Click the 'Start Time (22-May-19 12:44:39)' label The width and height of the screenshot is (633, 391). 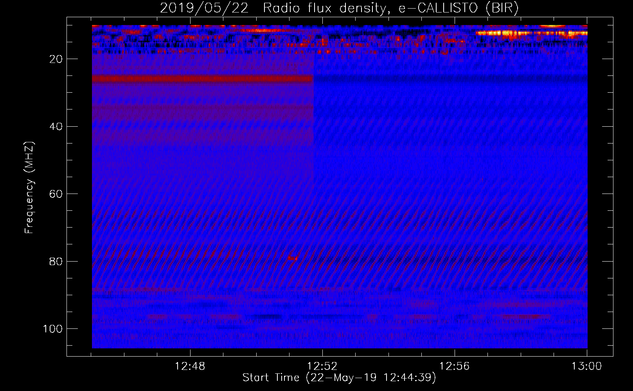(x=339, y=378)
